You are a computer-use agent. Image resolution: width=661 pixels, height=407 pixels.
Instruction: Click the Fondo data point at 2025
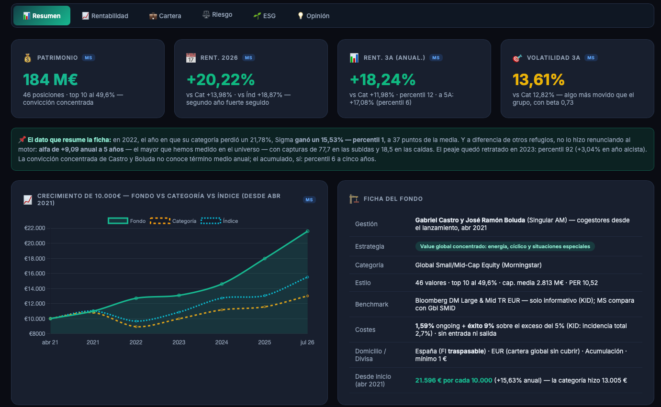click(x=265, y=258)
